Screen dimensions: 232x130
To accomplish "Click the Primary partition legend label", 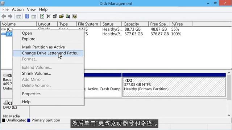I will 46,120.
